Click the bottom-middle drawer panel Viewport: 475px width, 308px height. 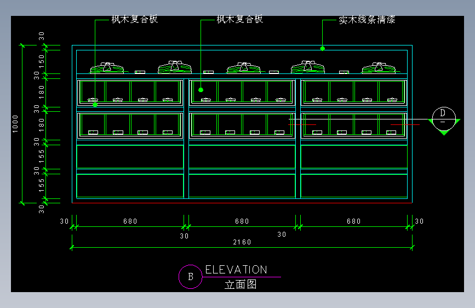pos(242,186)
